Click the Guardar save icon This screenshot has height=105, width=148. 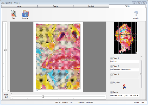coord(25,14)
